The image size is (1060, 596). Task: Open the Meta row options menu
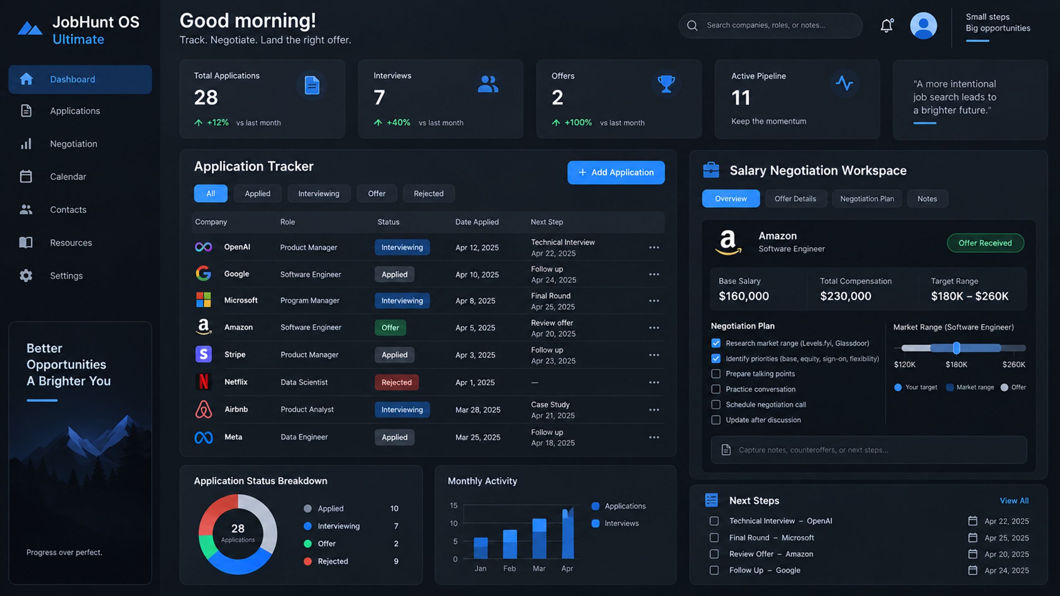pos(654,437)
